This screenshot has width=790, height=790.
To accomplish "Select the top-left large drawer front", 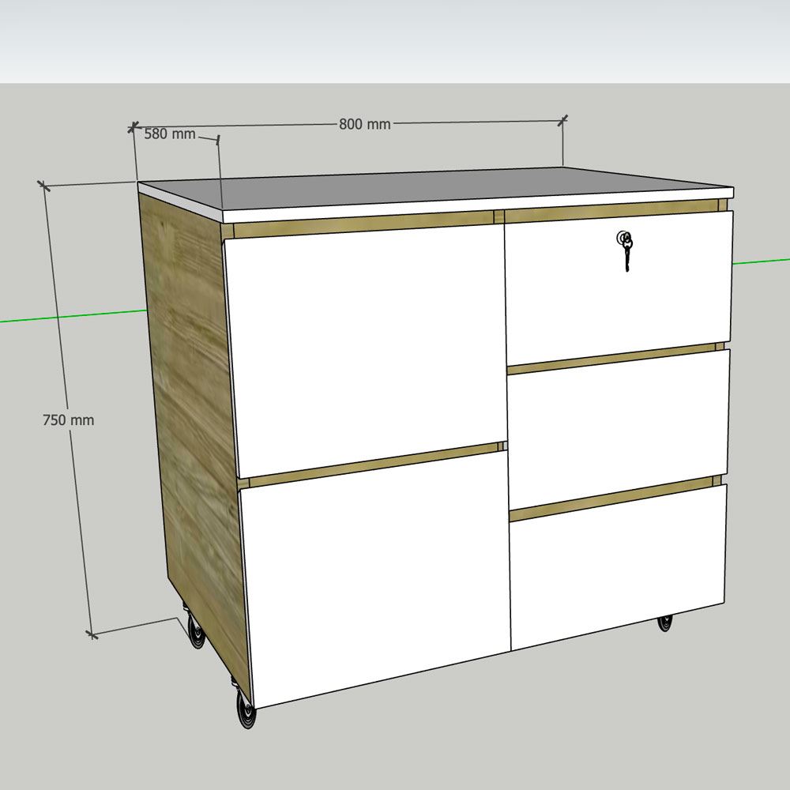I will point(367,348).
